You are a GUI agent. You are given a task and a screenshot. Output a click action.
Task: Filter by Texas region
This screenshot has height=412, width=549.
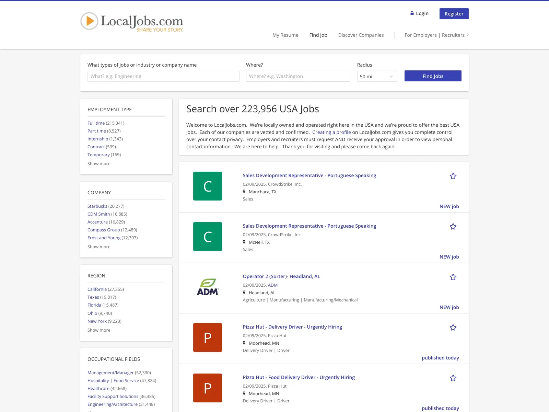(x=93, y=297)
